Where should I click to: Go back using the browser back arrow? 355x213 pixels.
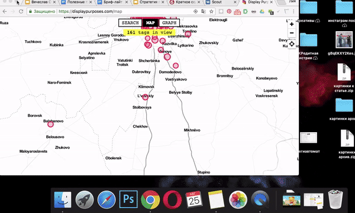pos(5,11)
